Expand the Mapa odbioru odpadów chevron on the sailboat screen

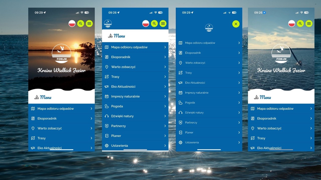(x=311, y=108)
